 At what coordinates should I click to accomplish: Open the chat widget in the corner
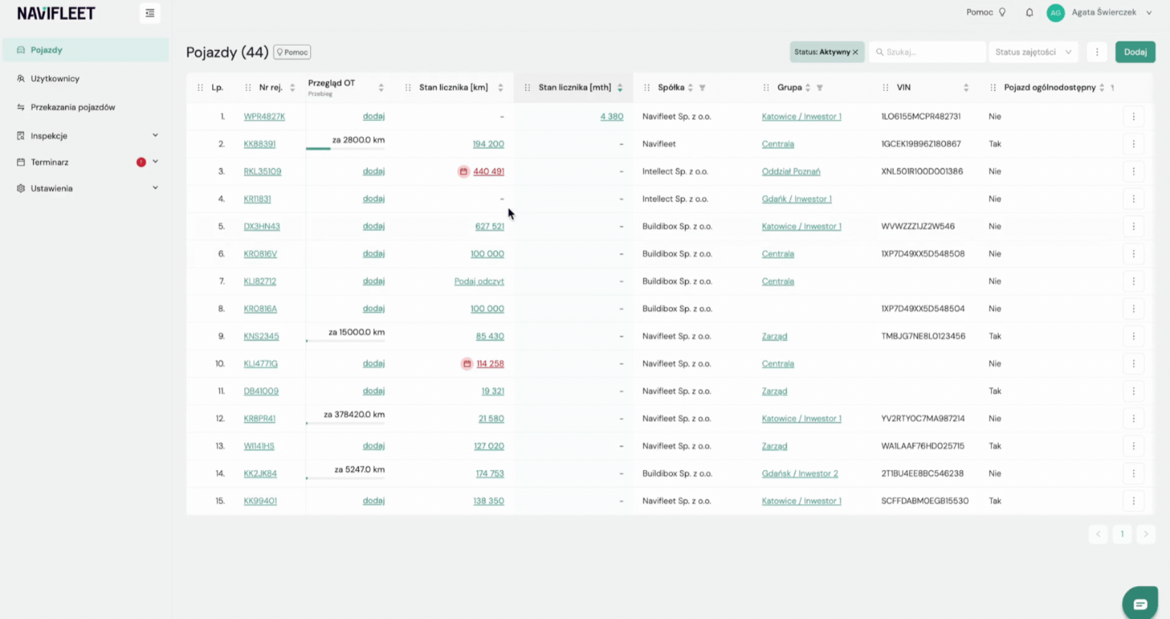coord(1140,603)
